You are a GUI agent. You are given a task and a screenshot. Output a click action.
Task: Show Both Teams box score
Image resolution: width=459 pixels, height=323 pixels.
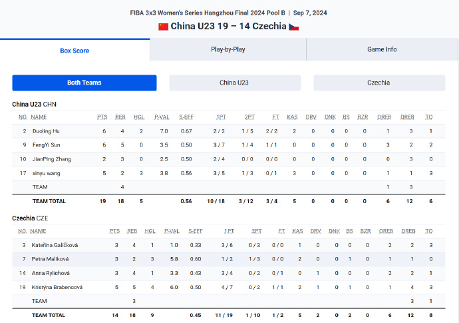(84, 83)
